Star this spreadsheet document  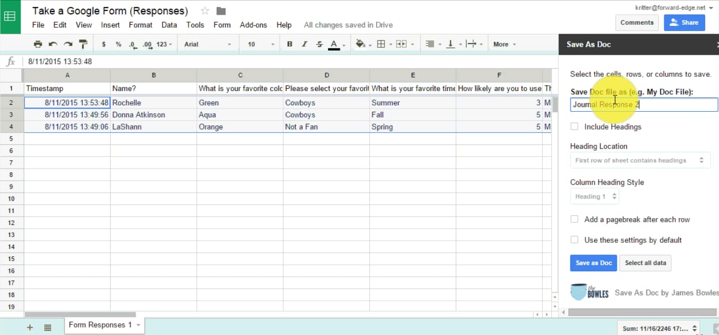click(205, 11)
